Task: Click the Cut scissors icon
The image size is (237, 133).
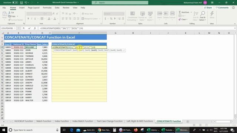Action: (x=9, y=13)
